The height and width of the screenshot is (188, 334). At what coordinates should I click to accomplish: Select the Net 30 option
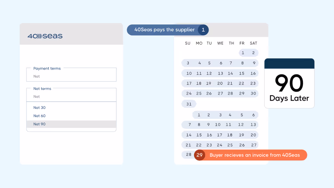[x=40, y=108]
